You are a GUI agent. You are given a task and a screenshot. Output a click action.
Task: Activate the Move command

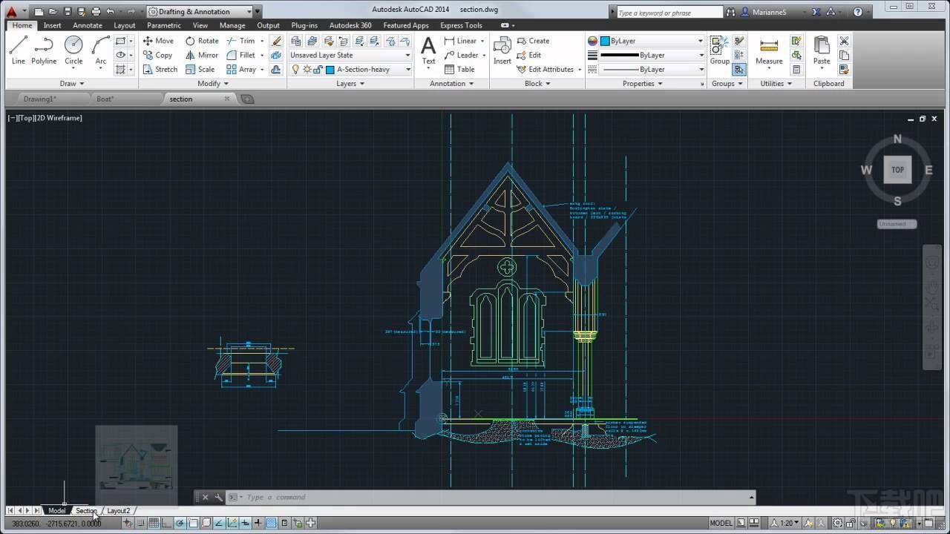click(x=159, y=41)
